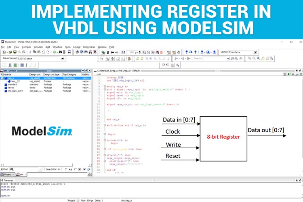The height and width of the screenshot is (202, 303).
Task: Click the red Break simulation icon
Action: pyautogui.click(x=161, y=53)
